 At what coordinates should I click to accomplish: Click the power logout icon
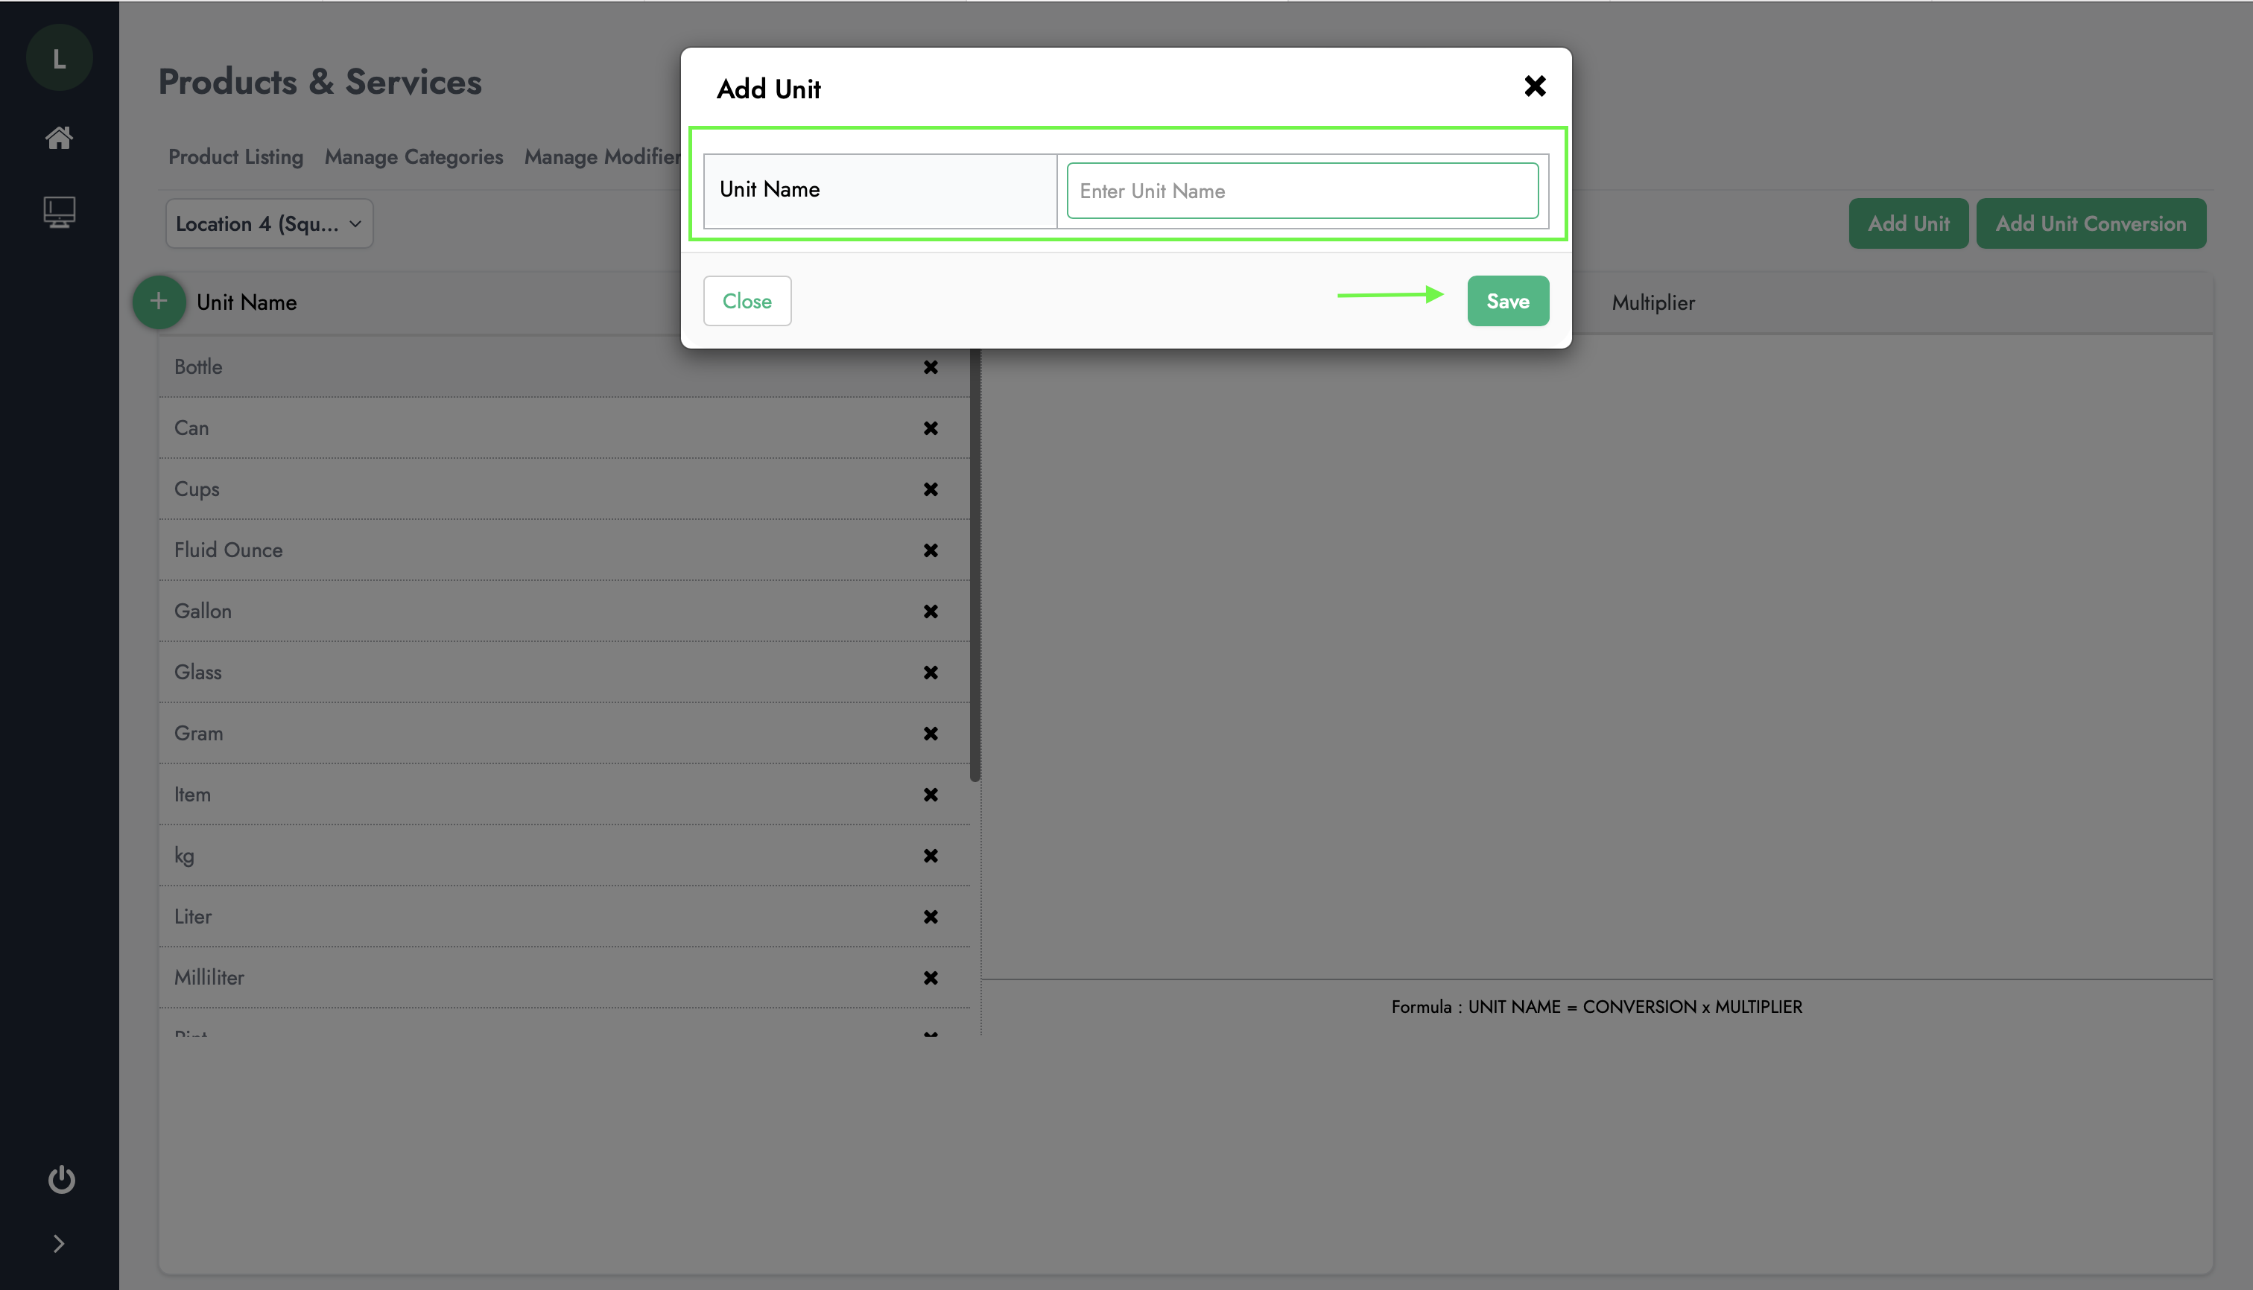[60, 1179]
